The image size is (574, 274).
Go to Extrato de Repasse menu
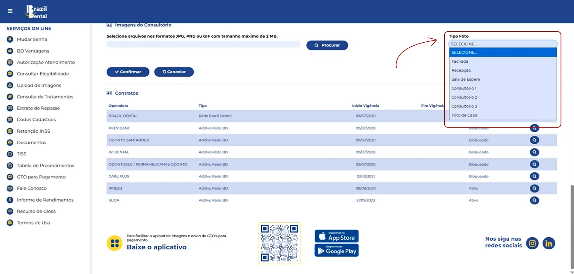(x=38, y=108)
